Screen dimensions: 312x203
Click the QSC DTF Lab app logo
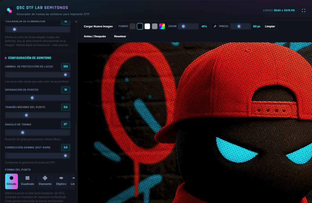9,10
